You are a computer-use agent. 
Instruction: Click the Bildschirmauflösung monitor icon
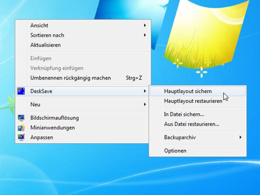click(x=21, y=118)
